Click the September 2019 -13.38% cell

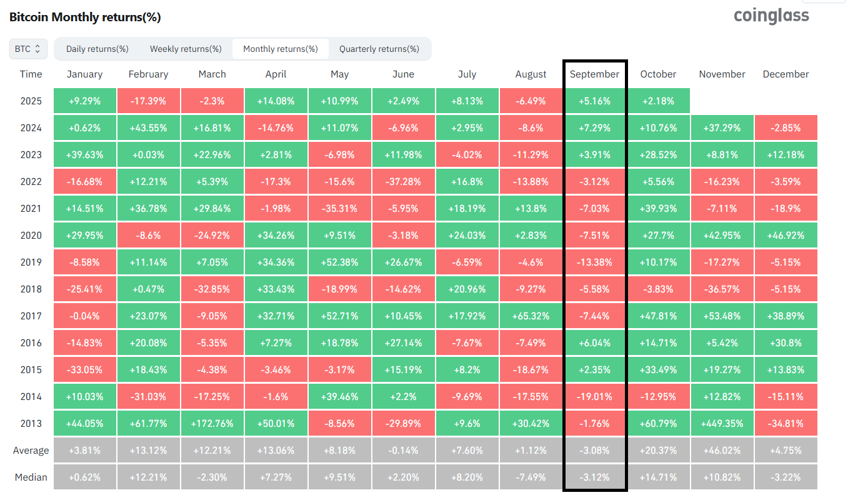click(x=594, y=262)
